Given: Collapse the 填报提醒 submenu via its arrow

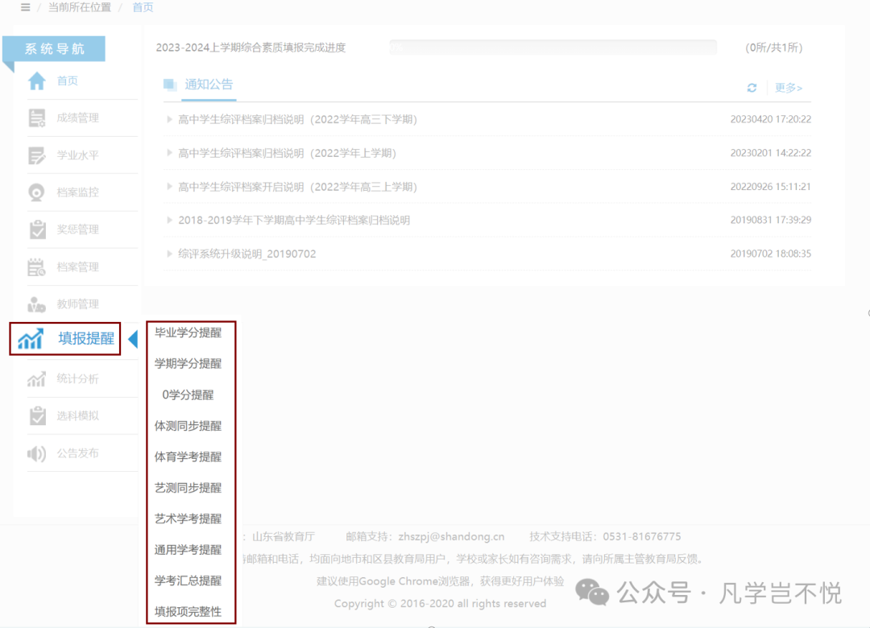Looking at the screenshot, I should point(135,339).
